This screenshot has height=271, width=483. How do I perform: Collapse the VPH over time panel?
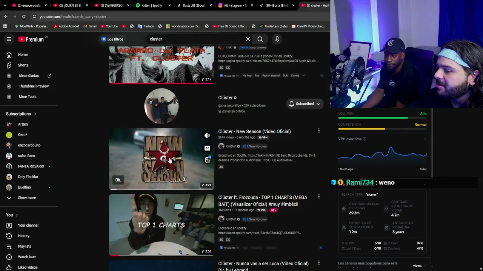coord(425,139)
